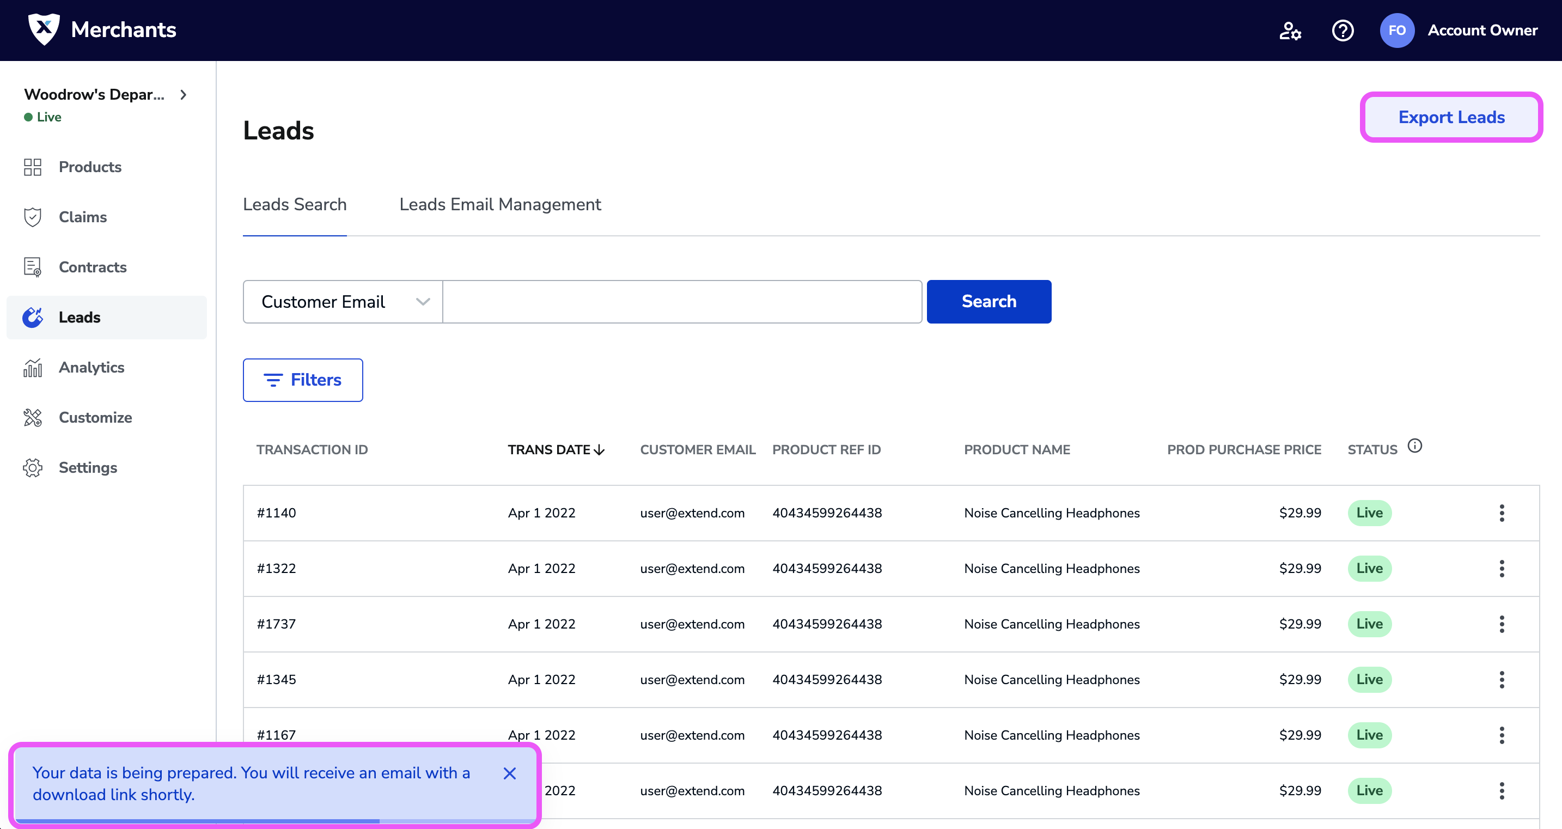Viewport: 1562px width, 829px height.
Task: Expand Woodrow's Department store selector
Action: click(183, 95)
